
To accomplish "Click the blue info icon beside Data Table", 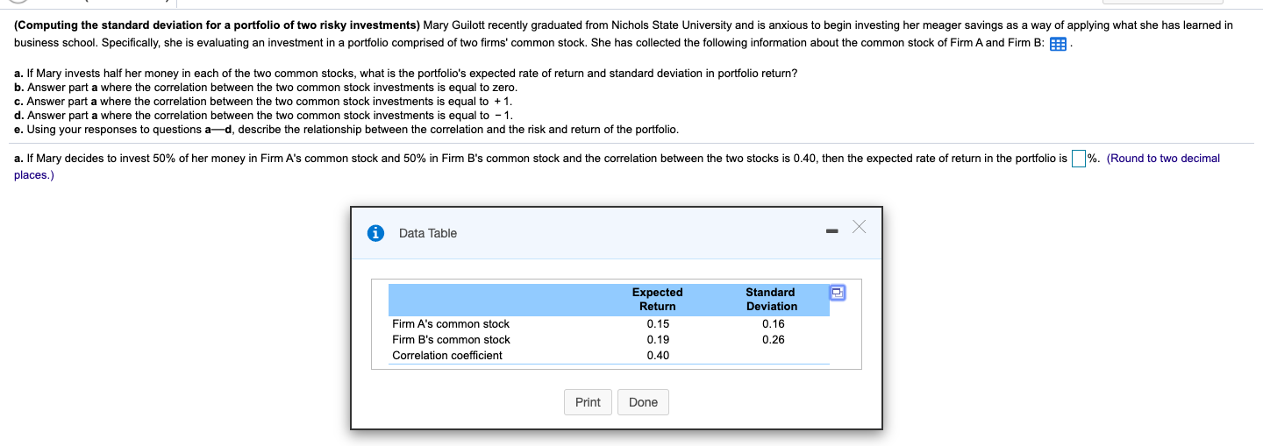I will click(375, 233).
